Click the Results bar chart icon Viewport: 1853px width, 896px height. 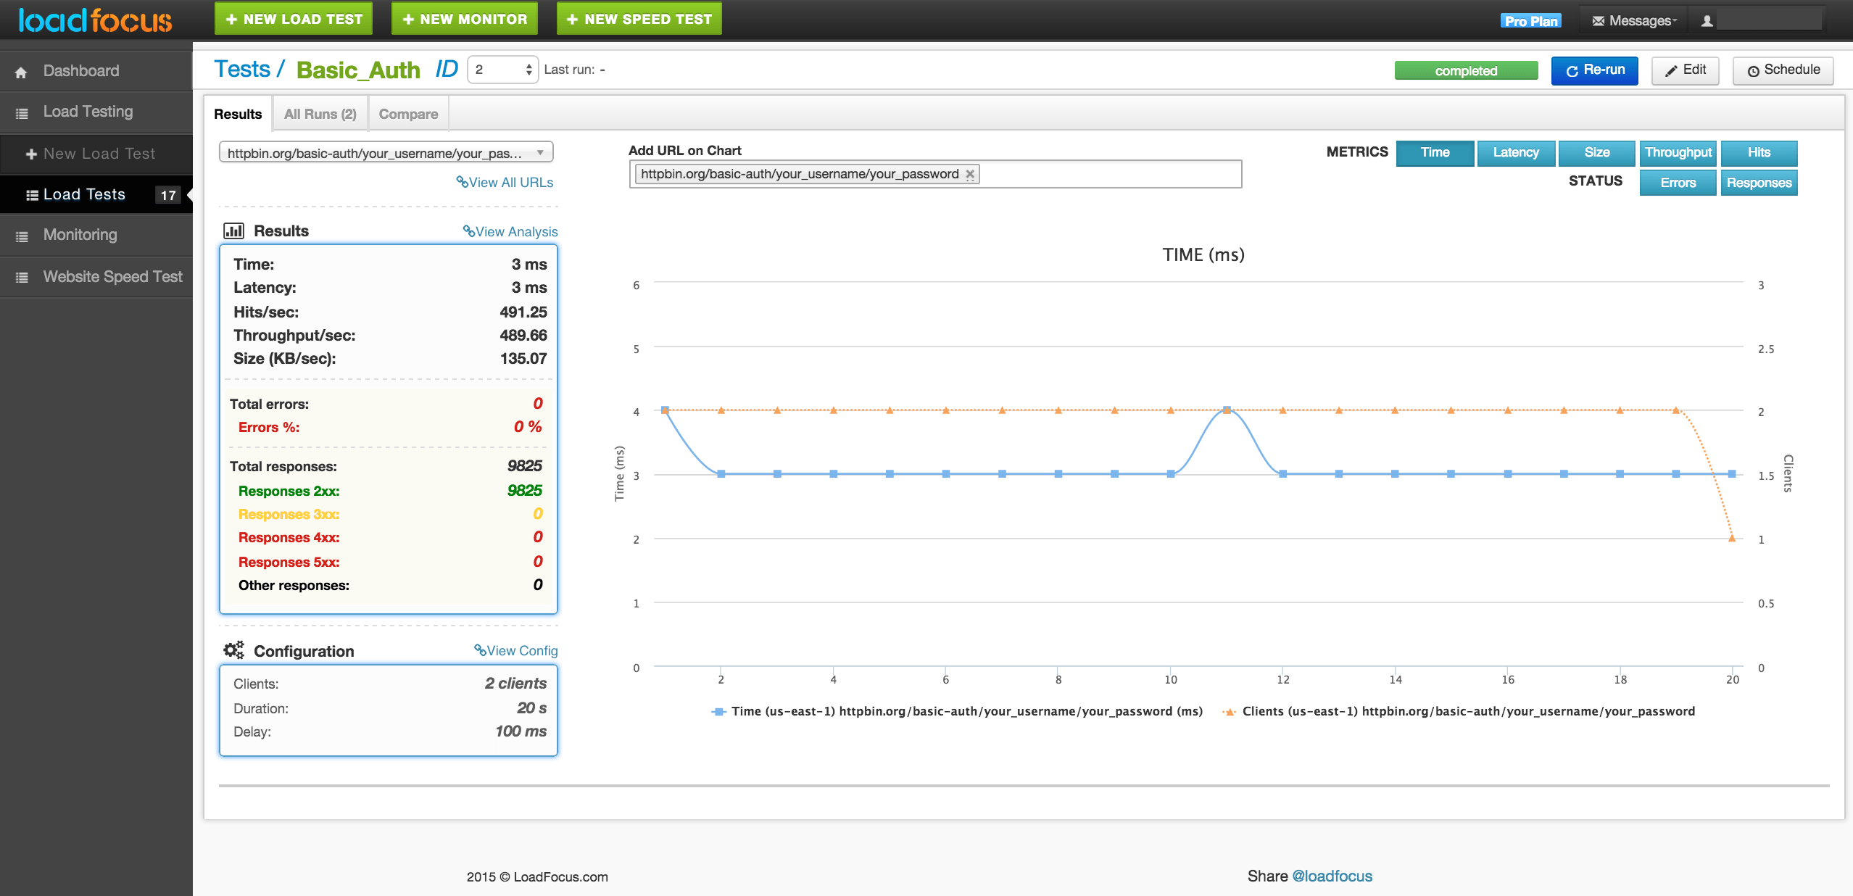coord(233,231)
